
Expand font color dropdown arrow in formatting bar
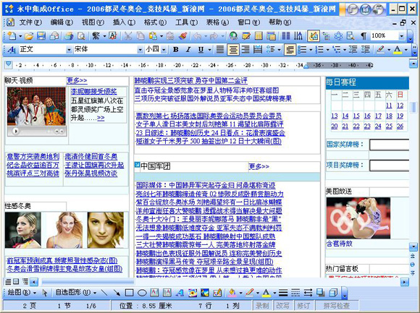click(x=406, y=50)
